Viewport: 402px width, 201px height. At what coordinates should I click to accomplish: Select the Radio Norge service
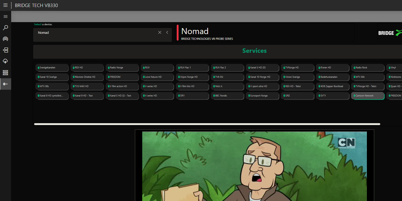(x=122, y=68)
